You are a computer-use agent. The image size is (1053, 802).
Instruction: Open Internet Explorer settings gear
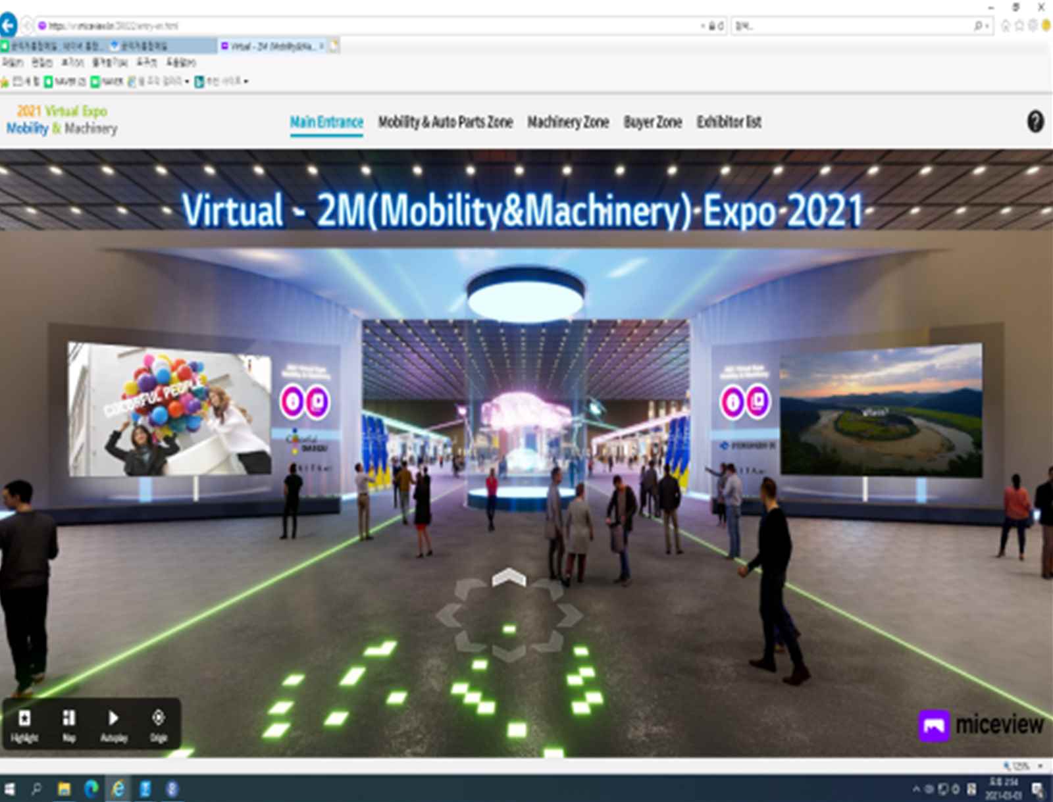point(1032,26)
